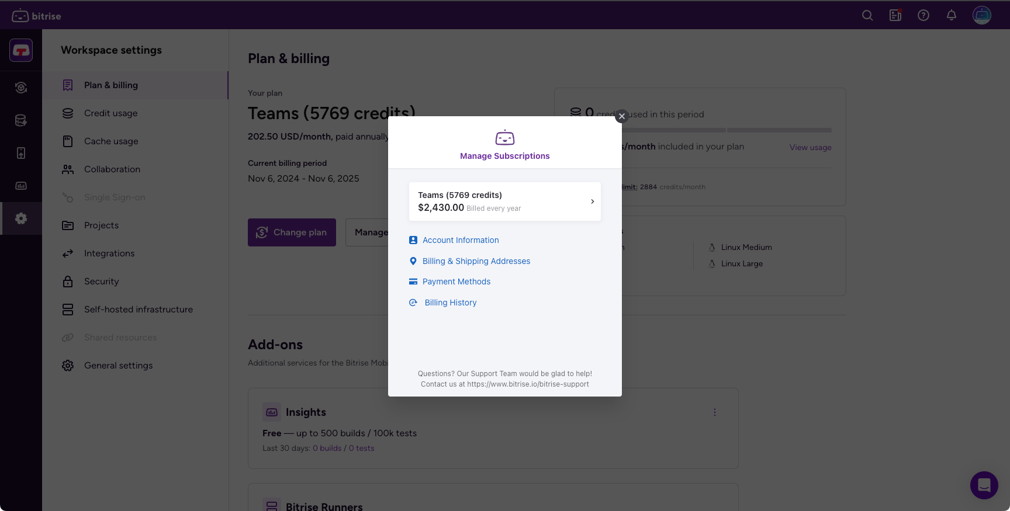This screenshot has height=511, width=1010.
Task: Open the Collaboration menu item
Action: [x=135, y=169]
